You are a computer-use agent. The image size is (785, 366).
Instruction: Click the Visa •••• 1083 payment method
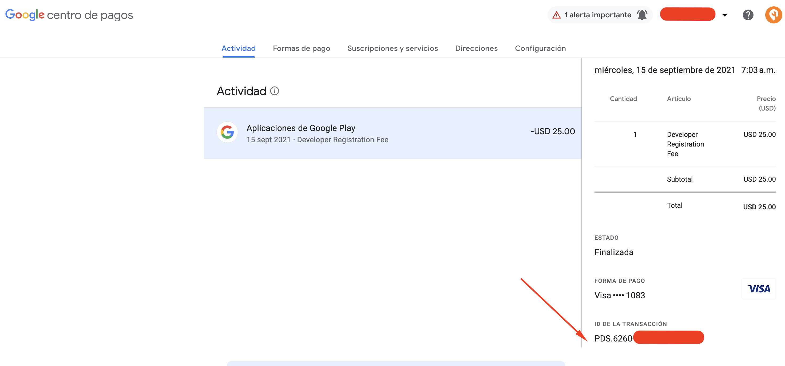[x=620, y=295]
